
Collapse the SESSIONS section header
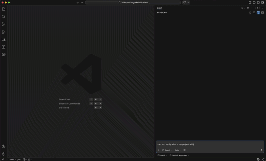(x=162, y=13)
